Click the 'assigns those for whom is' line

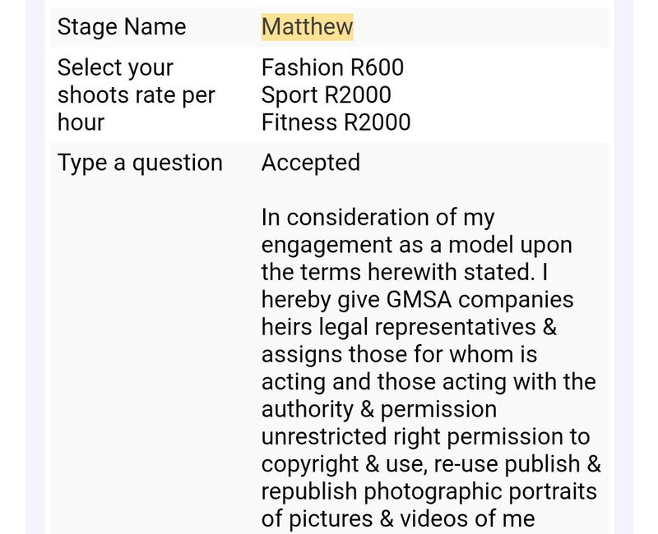399,355
